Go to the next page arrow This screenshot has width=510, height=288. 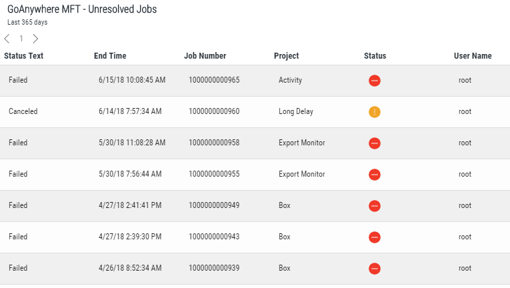coord(35,39)
